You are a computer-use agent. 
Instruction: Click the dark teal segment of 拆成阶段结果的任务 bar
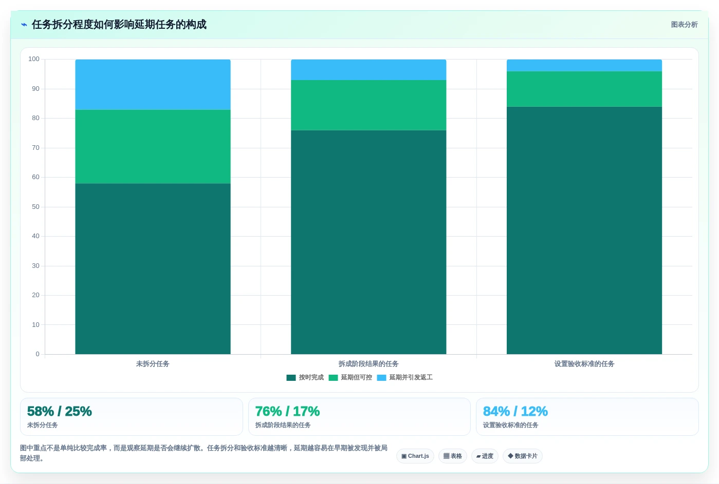point(368,242)
